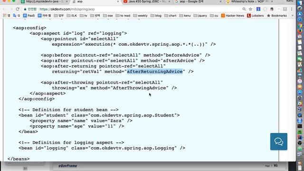Expand the cu bookmark folder

[214, 16]
